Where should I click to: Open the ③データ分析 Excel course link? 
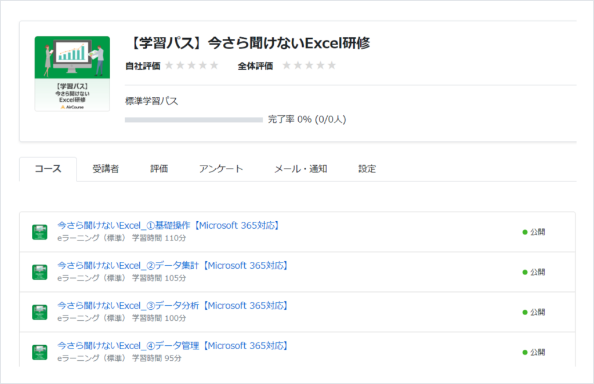[x=173, y=305]
